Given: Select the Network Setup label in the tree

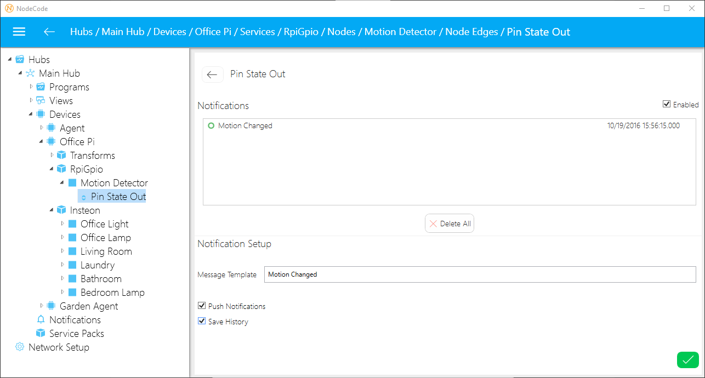Looking at the screenshot, I should 59,347.
